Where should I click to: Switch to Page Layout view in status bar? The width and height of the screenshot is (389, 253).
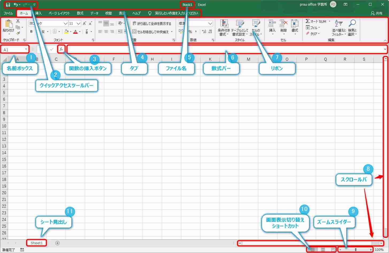click(x=323, y=250)
